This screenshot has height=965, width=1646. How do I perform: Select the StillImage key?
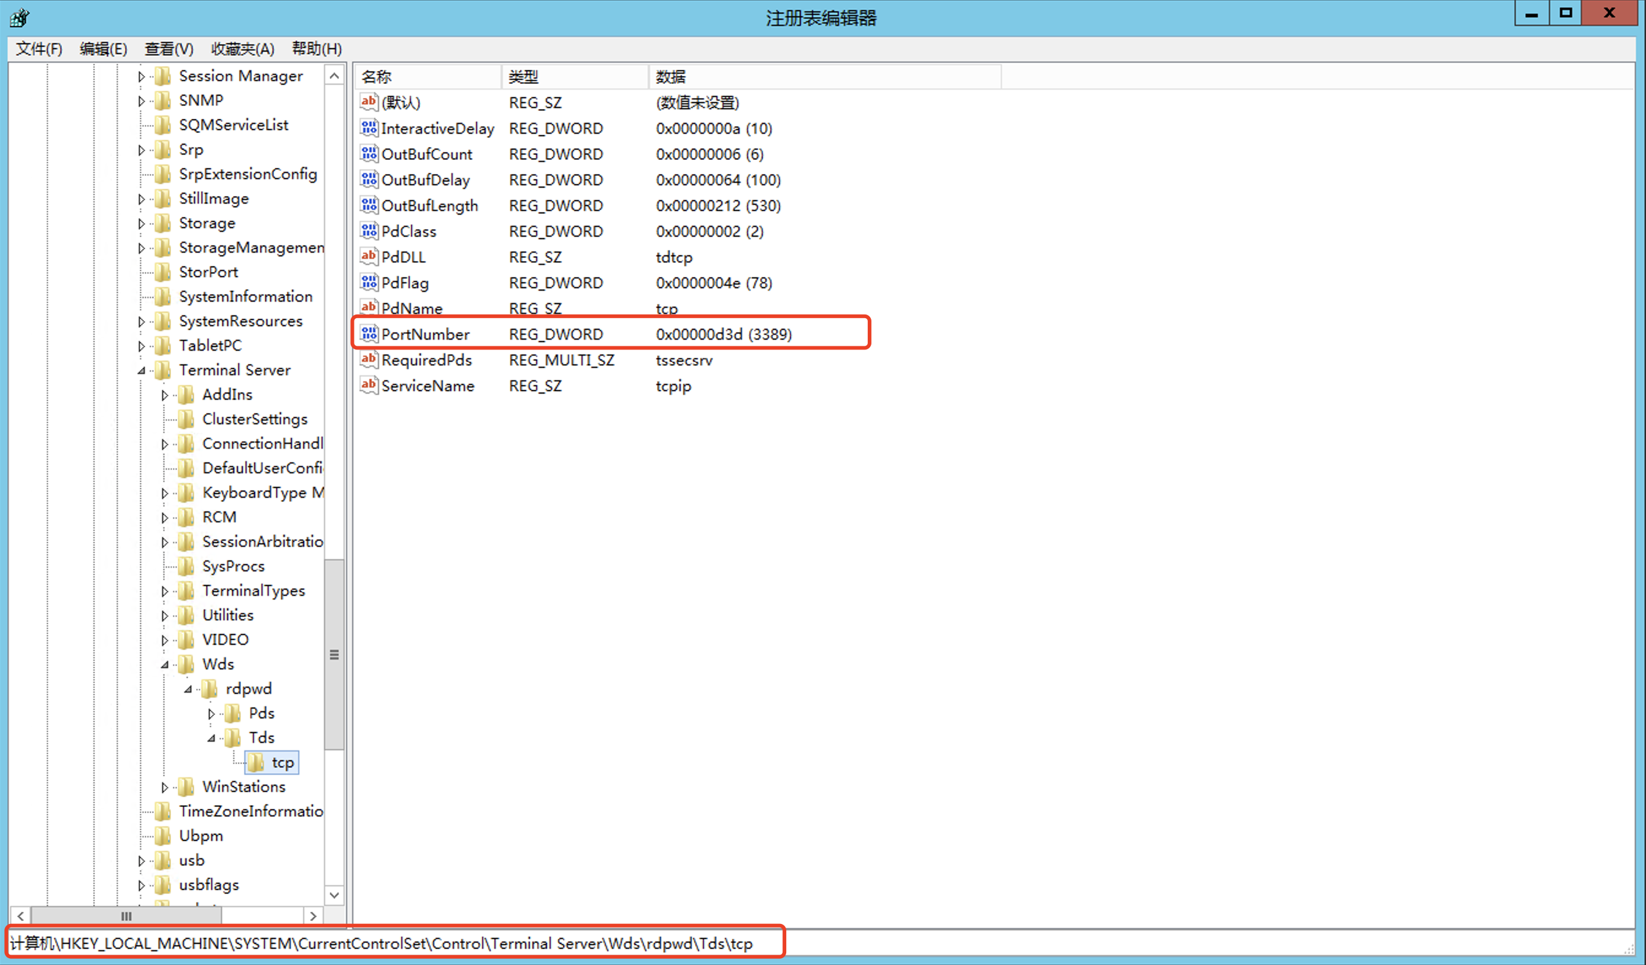[x=213, y=199]
